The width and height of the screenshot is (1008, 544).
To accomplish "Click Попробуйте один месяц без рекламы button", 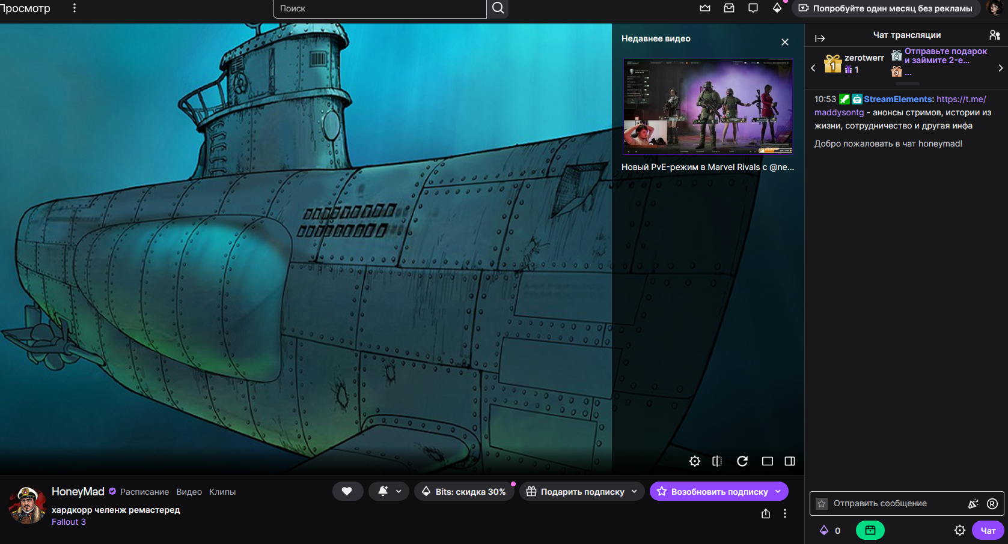I will point(885,8).
